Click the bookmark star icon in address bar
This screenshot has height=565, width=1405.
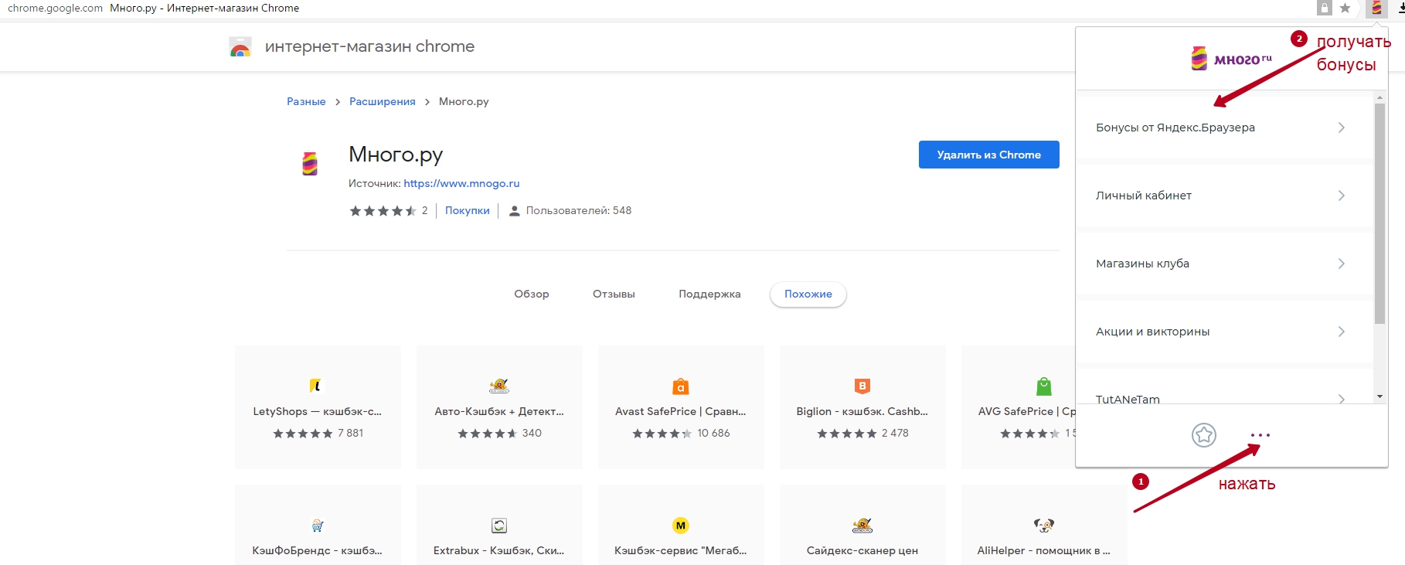pos(1345,9)
